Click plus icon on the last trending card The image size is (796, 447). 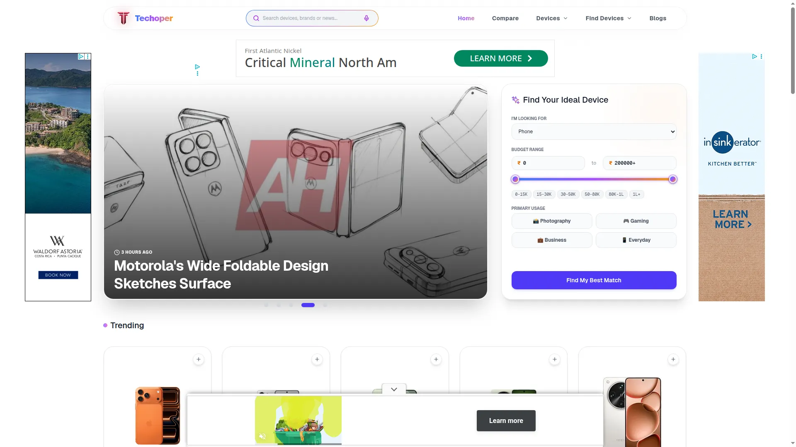(673, 359)
